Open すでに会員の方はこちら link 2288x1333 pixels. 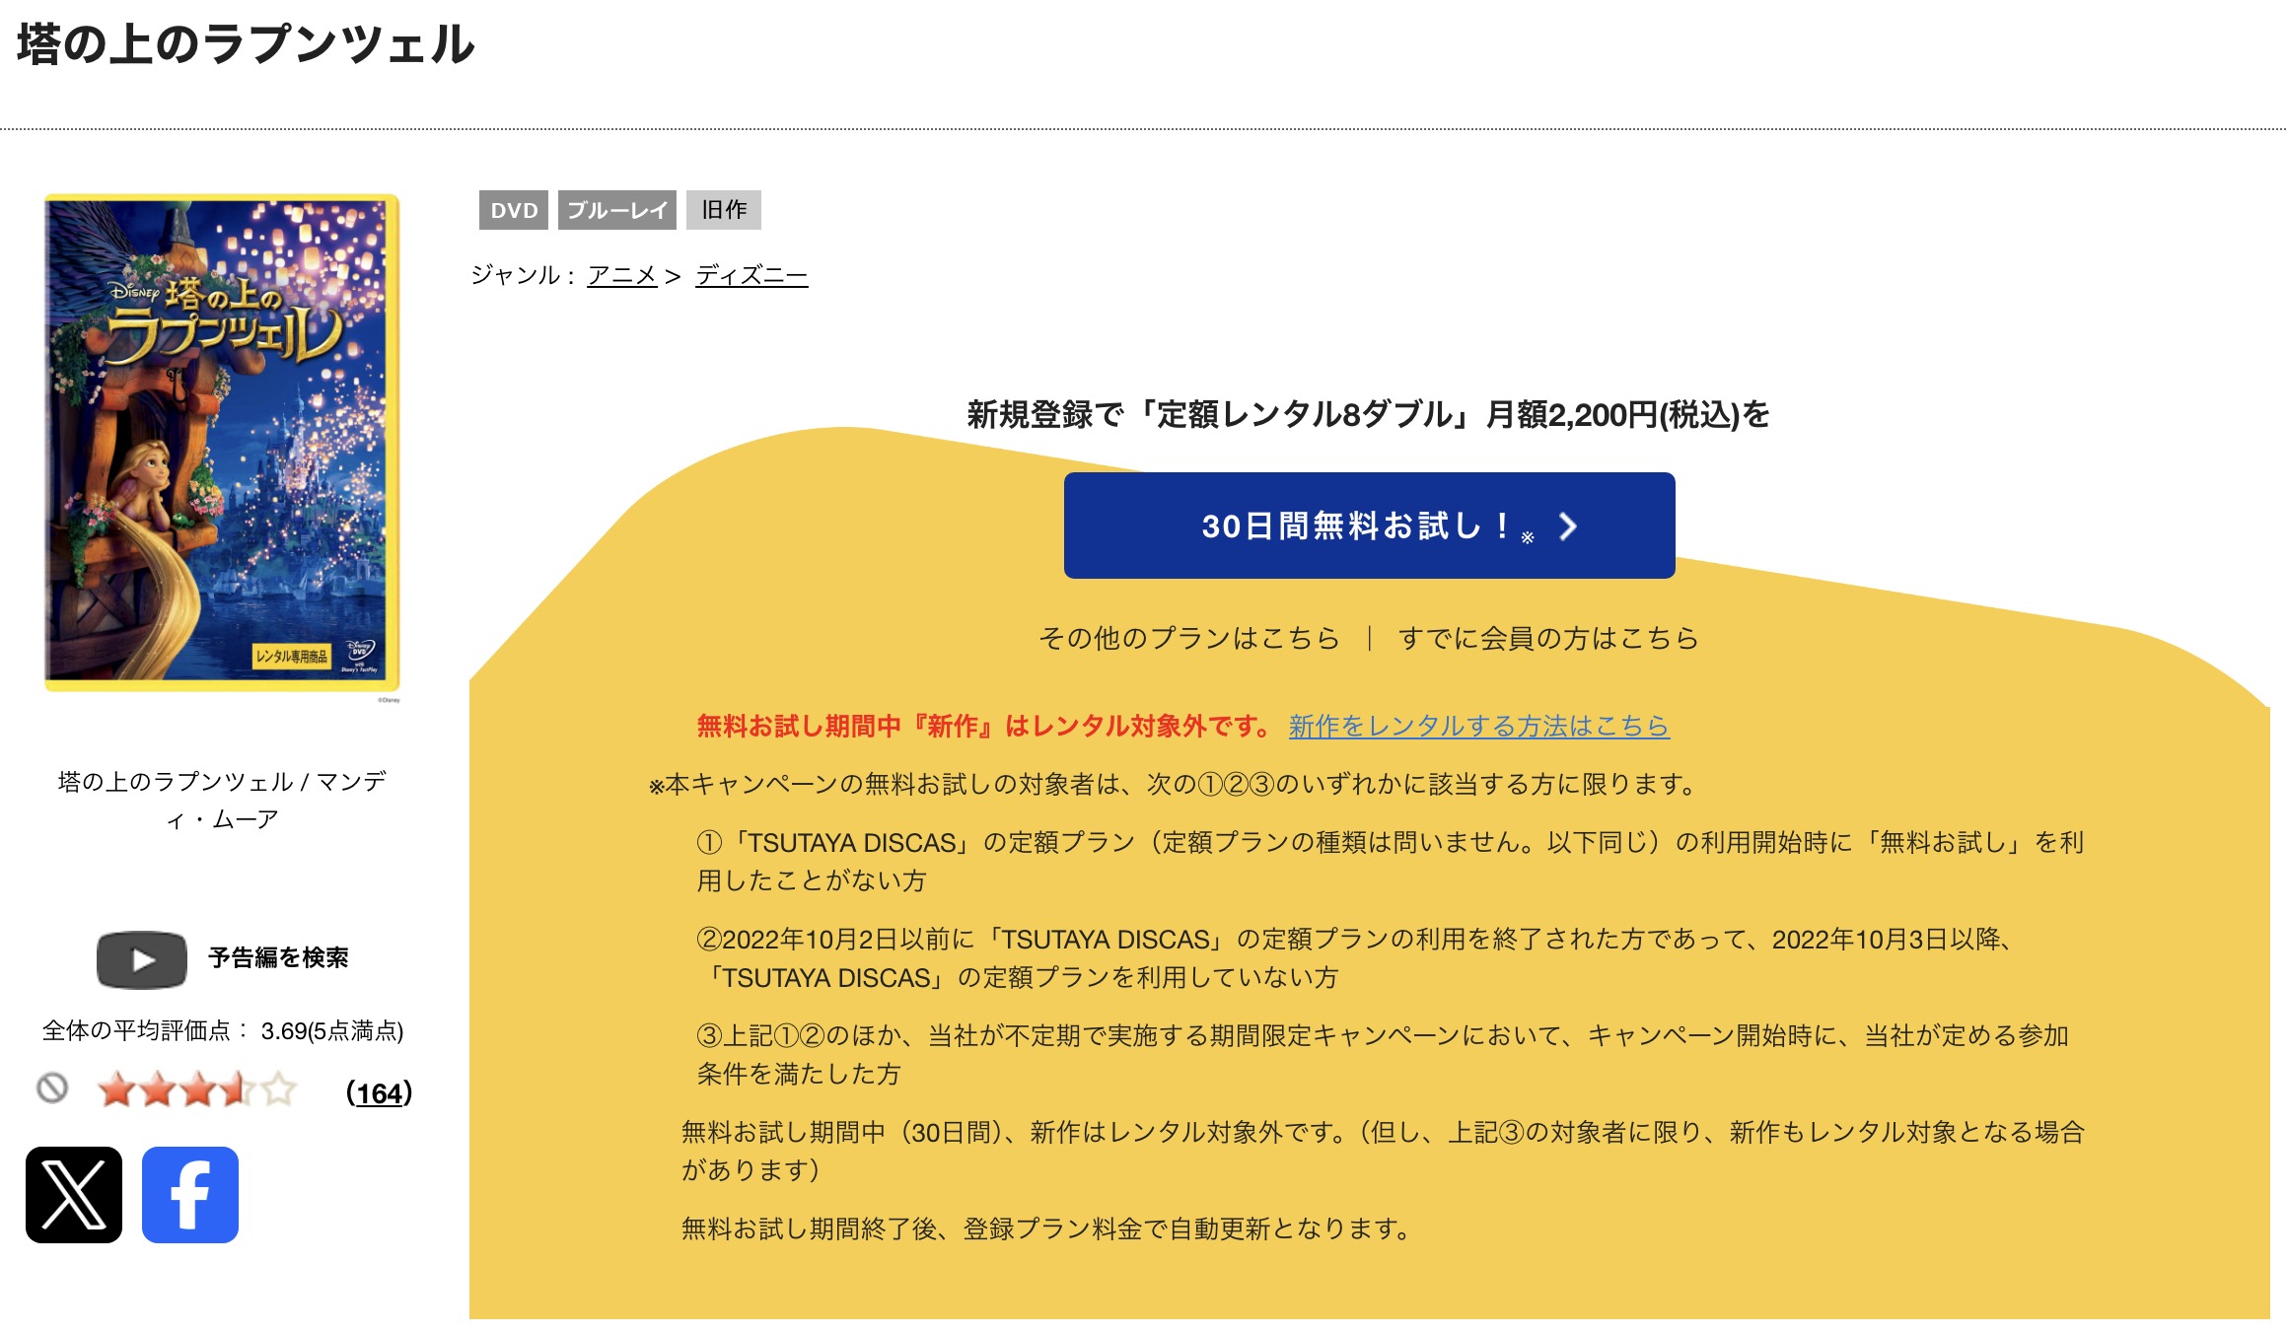(1548, 638)
